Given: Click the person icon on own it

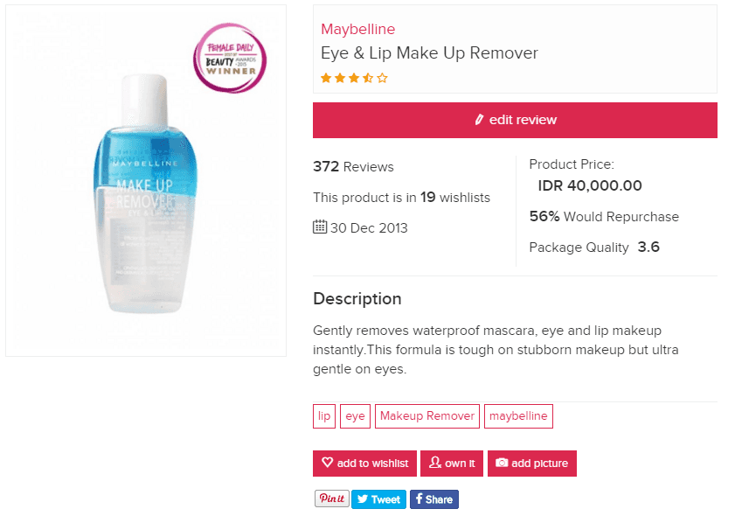Looking at the screenshot, I should coord(434,464).
